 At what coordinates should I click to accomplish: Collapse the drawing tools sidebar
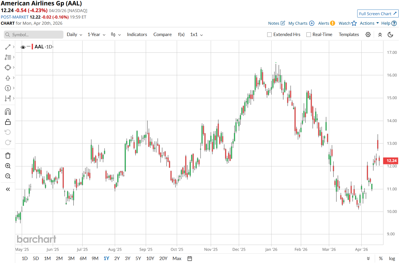tap(8, 189)
